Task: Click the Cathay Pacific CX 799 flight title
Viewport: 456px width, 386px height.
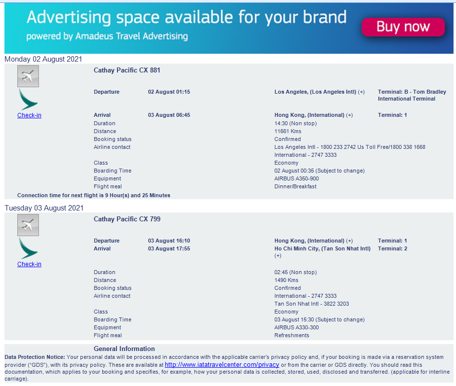Action: [127, 219]
